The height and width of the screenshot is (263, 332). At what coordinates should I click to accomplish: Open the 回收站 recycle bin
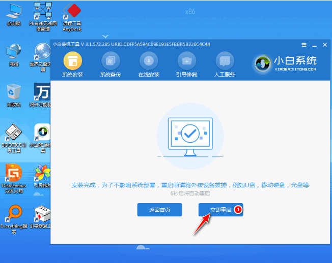[x=14, y=94]
